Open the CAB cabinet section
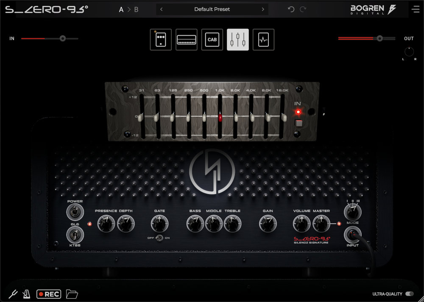 click(x=212, y=40)
